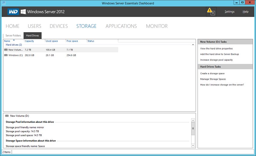Click the details pane scroll up arrow

(x=193, y=120)
